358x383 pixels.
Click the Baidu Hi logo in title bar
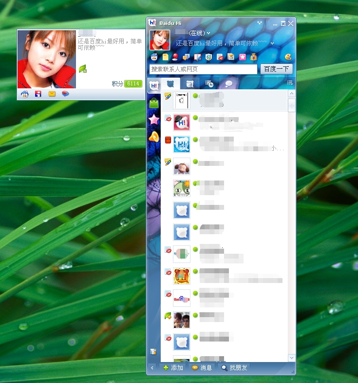click(152, 23)
